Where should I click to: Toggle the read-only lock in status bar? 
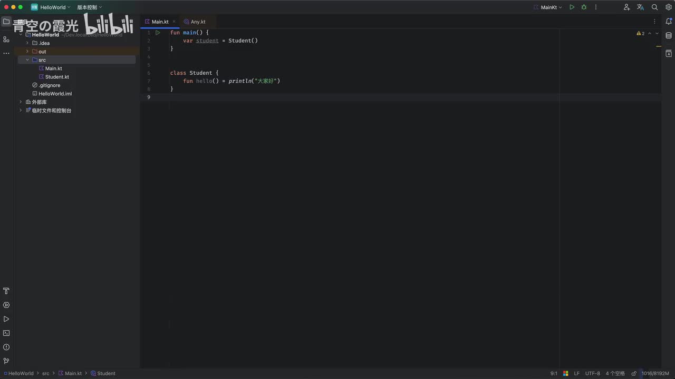(634, 374)
